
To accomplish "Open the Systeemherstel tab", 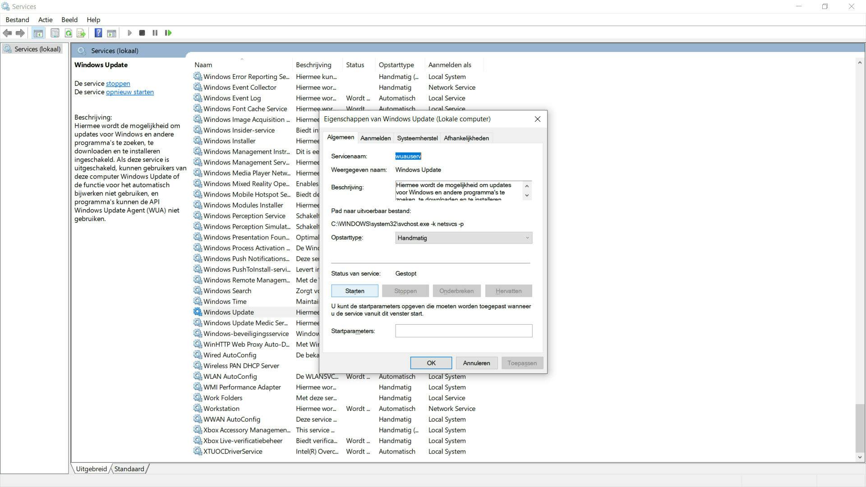I will tap(417, 138).
